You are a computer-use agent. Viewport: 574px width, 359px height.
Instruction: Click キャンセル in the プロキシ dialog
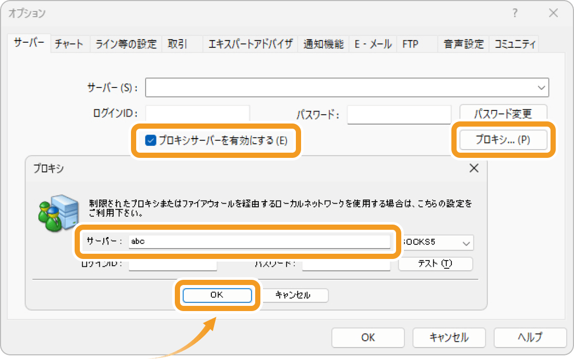coord(294,295)
